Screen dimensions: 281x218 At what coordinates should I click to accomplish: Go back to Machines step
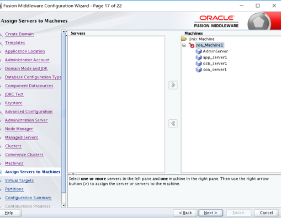[x=14, y=163]
